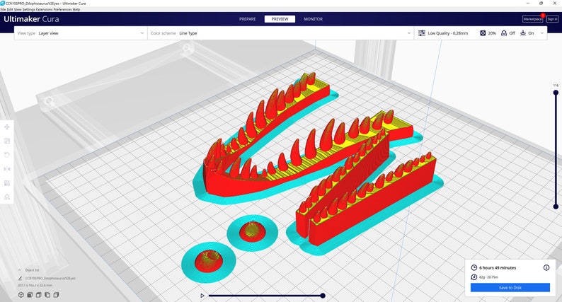Click the 62g · 20.75m material estimate
This screenshot has width=562, height=302.
488,277
